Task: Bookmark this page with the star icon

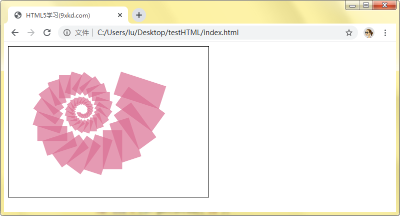Action: [x=348, y=33]
